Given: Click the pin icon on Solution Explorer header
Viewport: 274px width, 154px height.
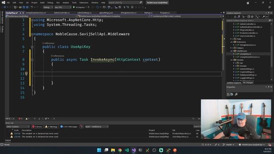Looking at the screenshot, I should pyautogui.click(x=269, y=13).
